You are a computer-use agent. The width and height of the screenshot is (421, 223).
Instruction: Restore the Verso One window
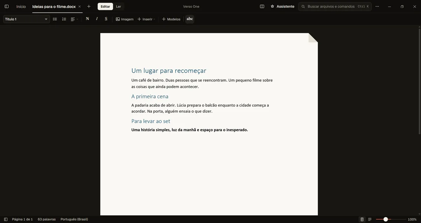click(402, 6)
